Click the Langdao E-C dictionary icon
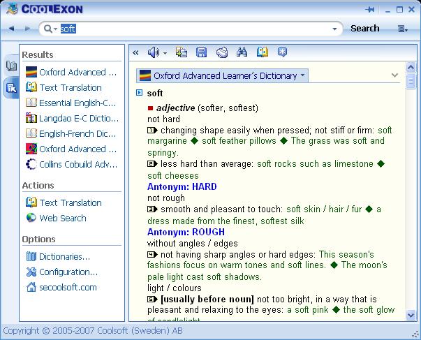This screenshot has height=340, width=421. point(31,118)
